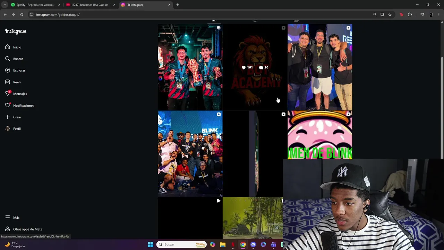Click the Explorar compass icon
444x250 pixels.
[8, 70]
